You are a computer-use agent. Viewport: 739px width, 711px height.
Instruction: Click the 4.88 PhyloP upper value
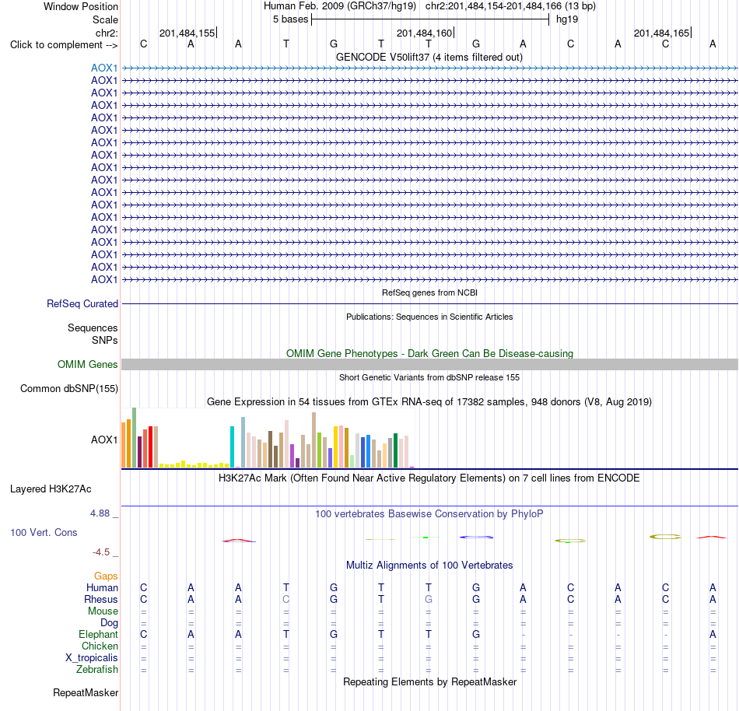coord(100,513)
